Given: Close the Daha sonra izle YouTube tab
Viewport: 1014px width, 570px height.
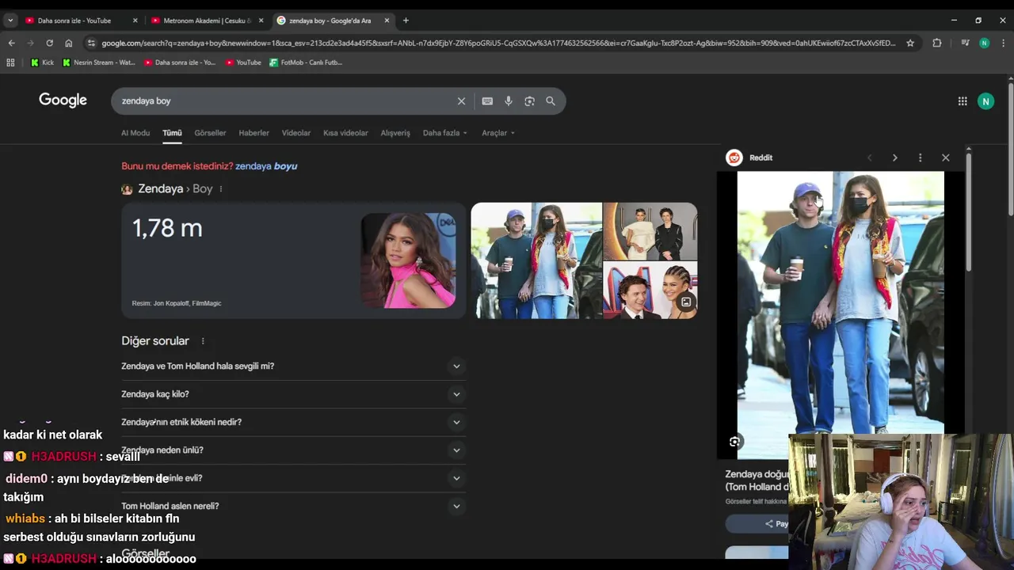Looking at the screenshot, I should coord(135,21).
